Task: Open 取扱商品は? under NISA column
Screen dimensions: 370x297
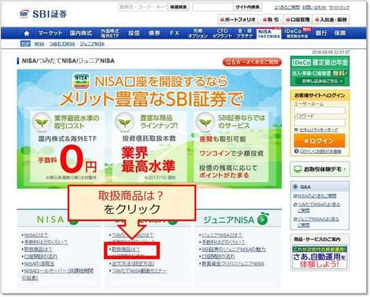Action: [x=38, y=249]
